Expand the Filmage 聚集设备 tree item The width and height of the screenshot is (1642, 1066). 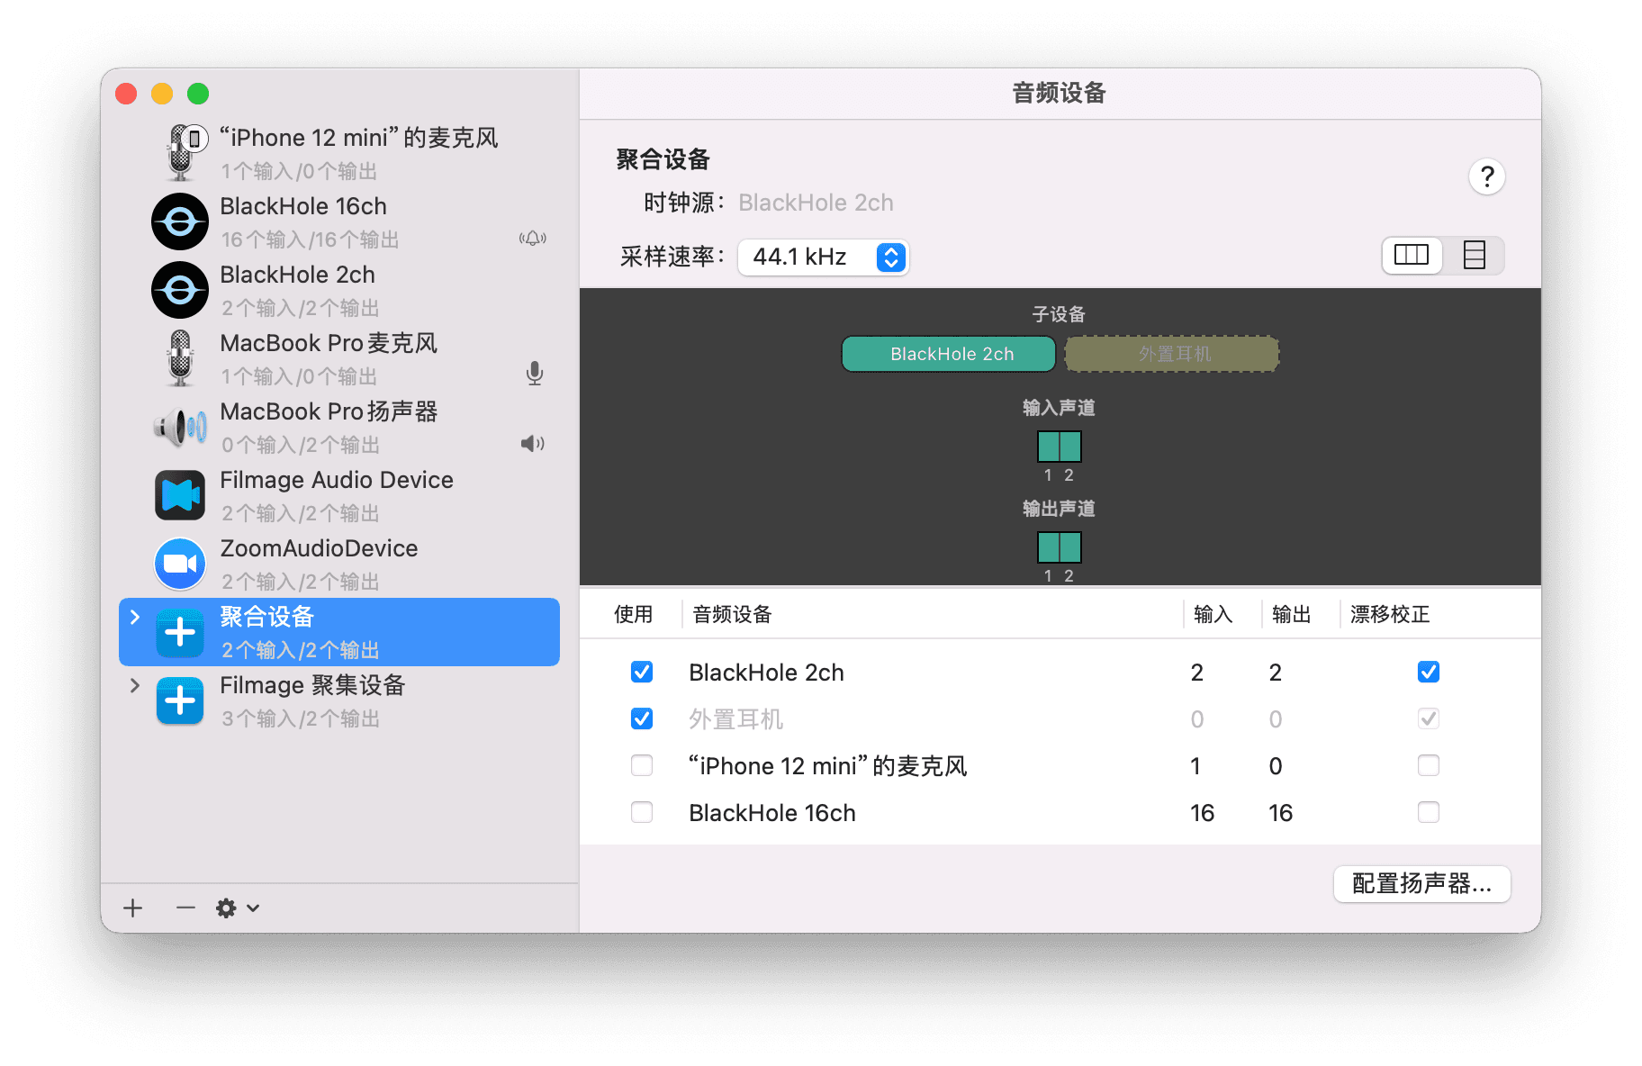135,685
